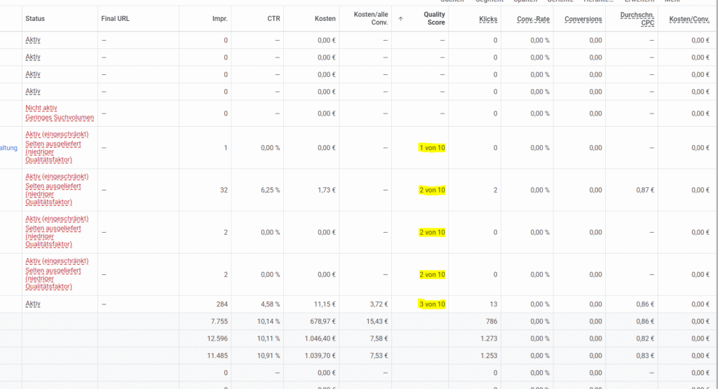Open Aktiv (eingeschränkt) status of 32 impressions row

57,176
